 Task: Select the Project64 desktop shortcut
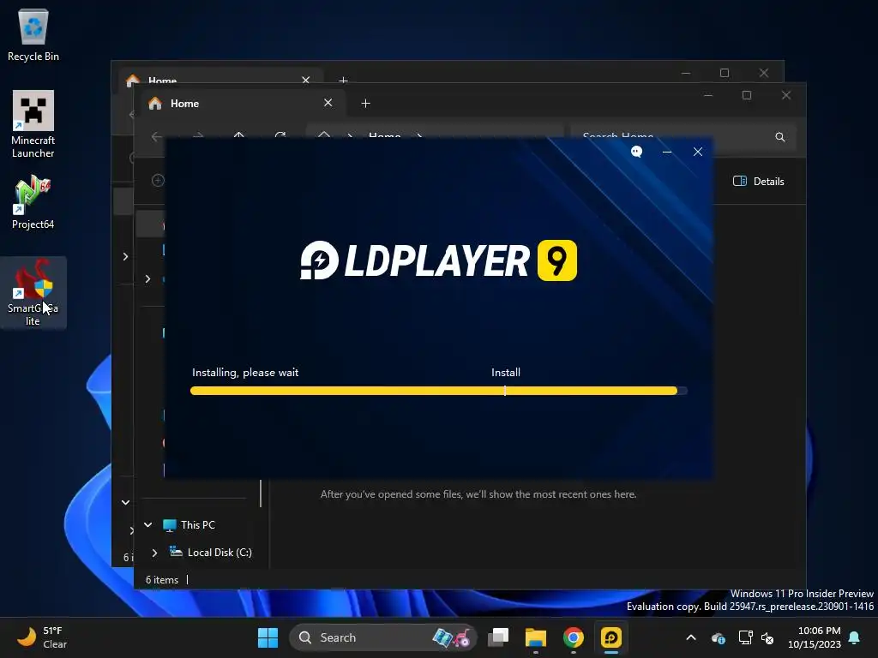point(33,202)
